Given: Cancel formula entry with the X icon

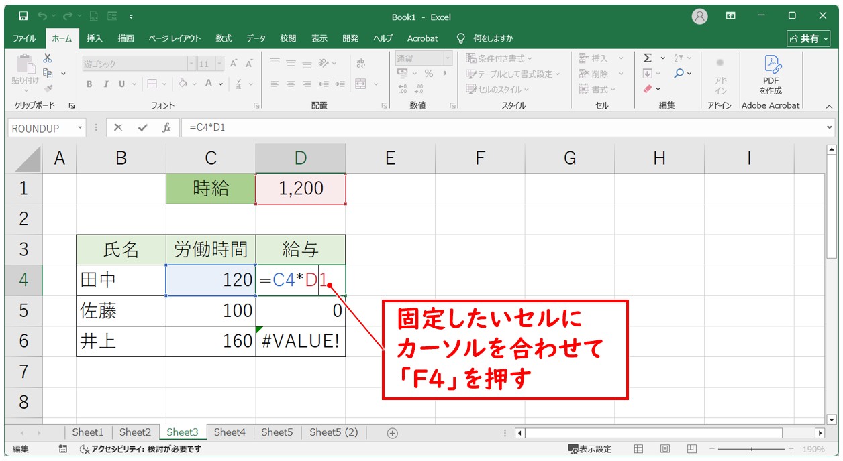Looking at the screenshot, I should [x=118, y=127].
